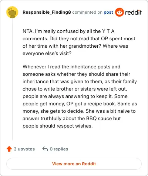Click the word "grandmother?" in the comment
Image resolution: width=148 pixels, height=176 pixels.
85,46
